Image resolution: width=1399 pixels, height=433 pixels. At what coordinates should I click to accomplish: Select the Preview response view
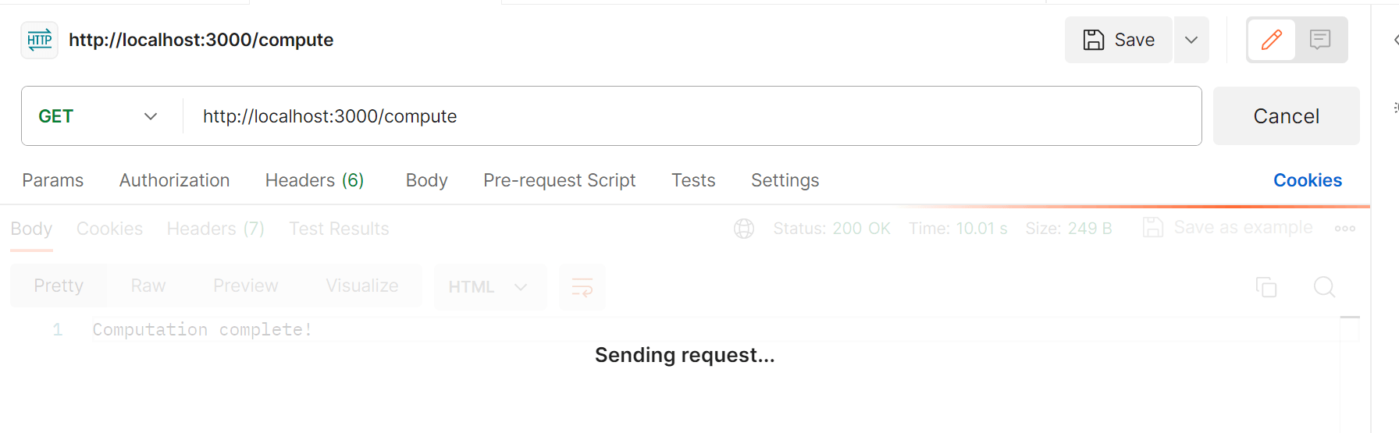[246, 286]
